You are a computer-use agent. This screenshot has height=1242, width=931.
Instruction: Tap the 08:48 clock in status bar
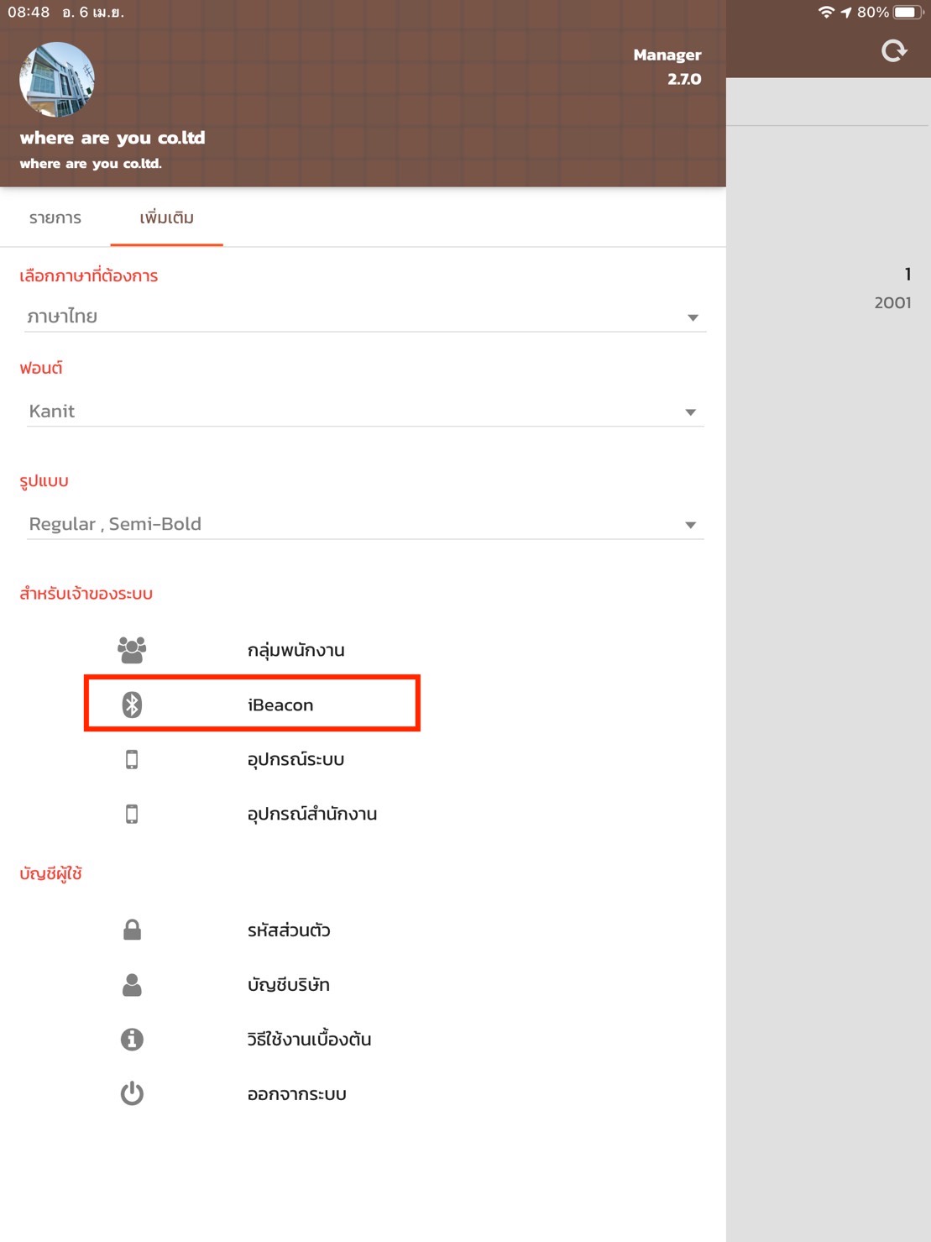click(29, 12)
